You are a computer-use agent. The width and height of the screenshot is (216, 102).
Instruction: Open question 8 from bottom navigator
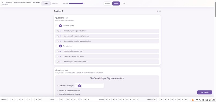click(x=33, y=100)
